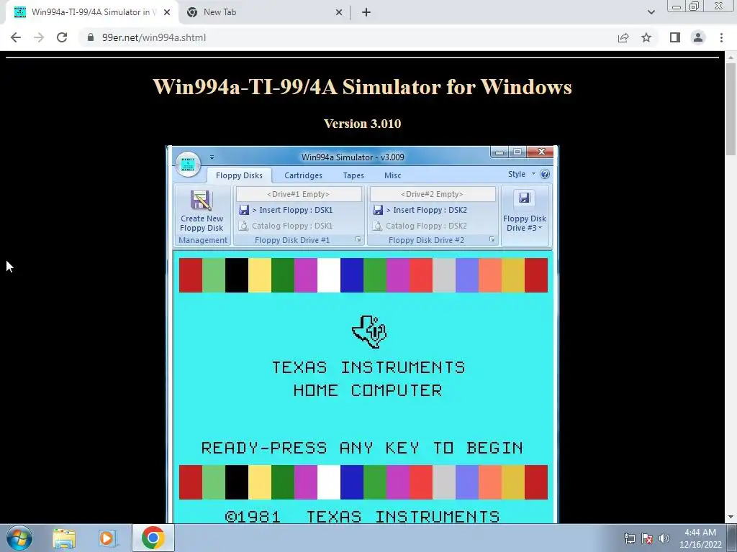Click the taskbar clock showing 4:44 AM
This screenshot has height=552, width=737.
click(x=700, y=538)
